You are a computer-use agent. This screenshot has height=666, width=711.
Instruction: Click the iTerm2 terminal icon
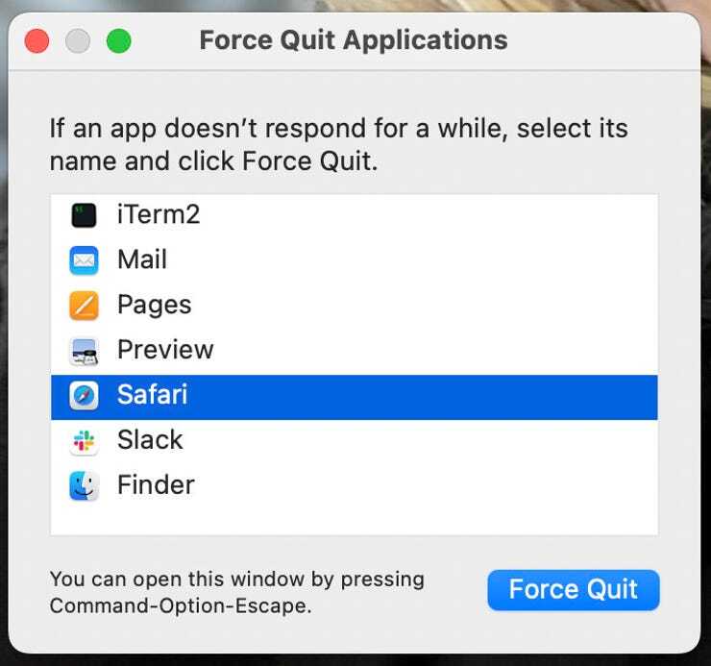(84, 214)
